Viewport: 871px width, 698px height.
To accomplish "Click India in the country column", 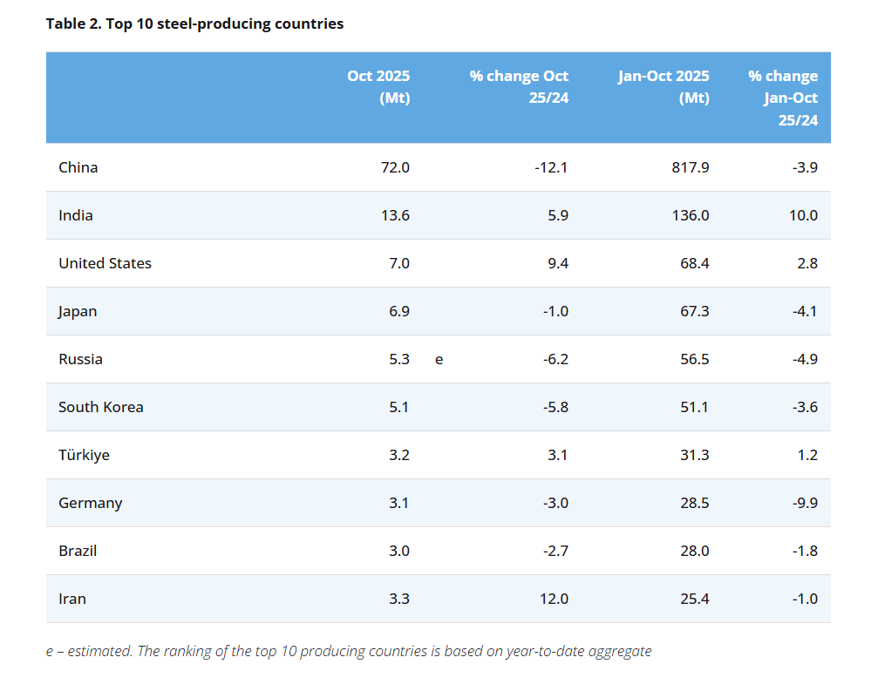I will (76, 215).
